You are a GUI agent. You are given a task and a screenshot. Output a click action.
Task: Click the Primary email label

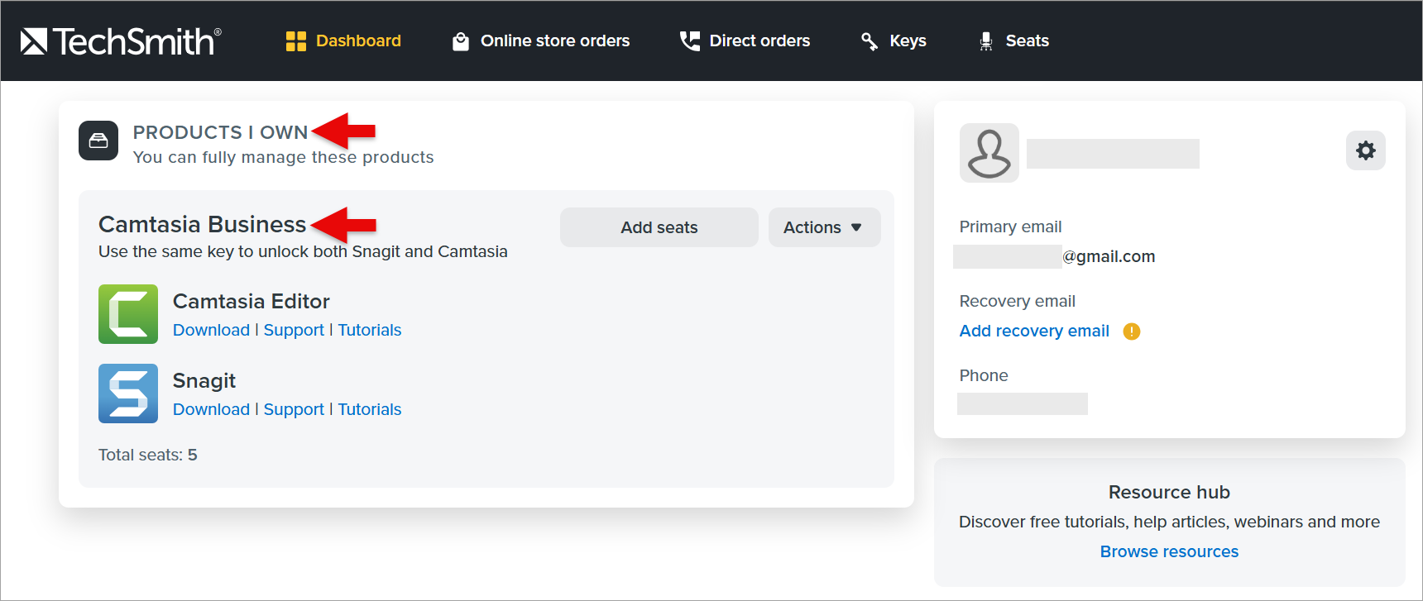pyautogui.click(x=1010, y=227)
